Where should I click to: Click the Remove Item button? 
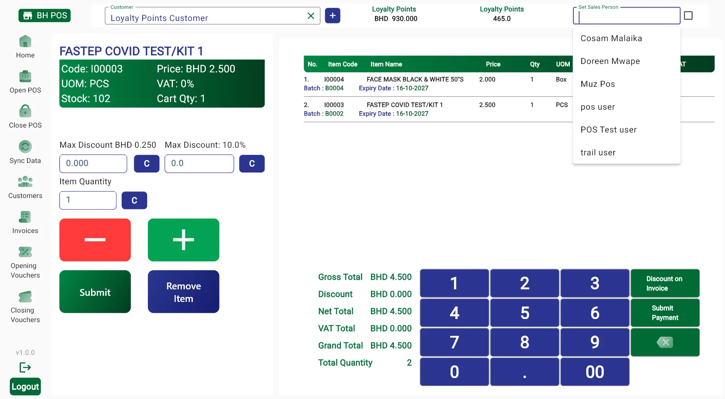(183, 292)
